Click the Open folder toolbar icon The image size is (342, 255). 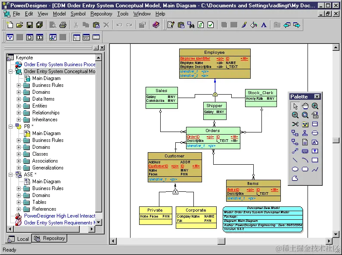[x=20, y=25]
